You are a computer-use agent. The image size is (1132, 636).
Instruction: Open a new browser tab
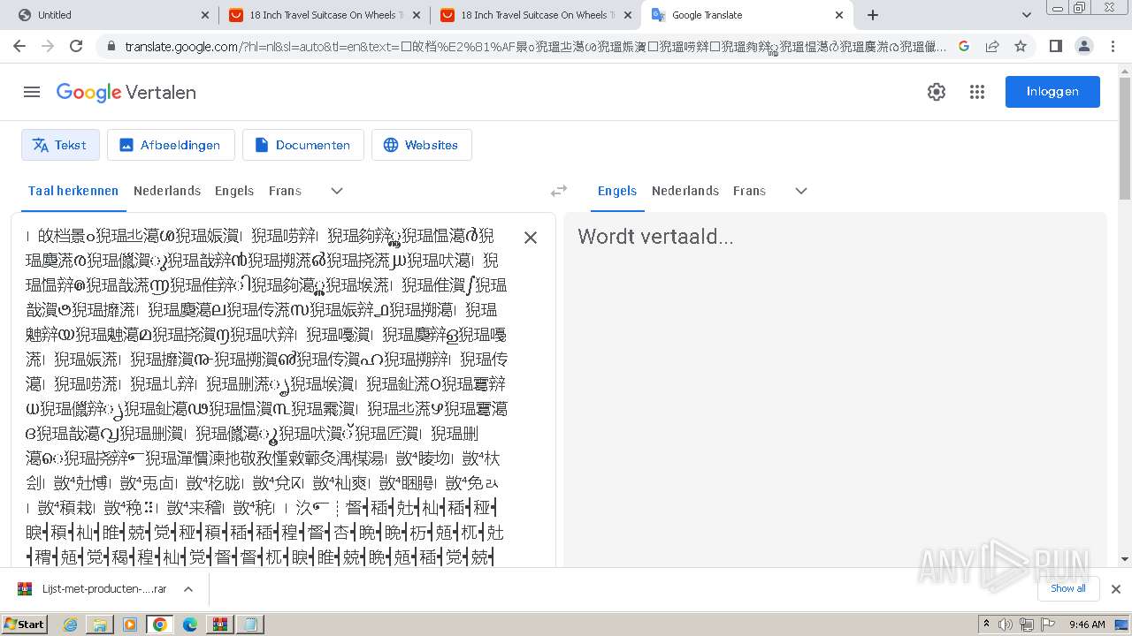pyautogui.click(x=873, y=15)
